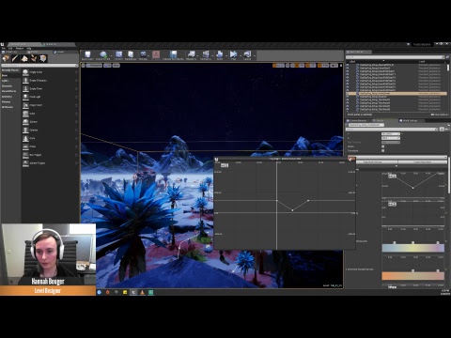Click the Save Current toolbar icon
Viewport: 451px width, 338px height.
[x=87, y=54]
